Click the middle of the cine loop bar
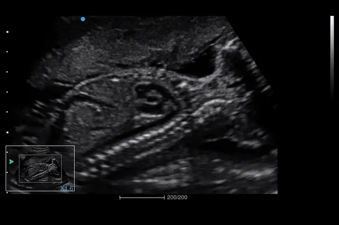Viewport: 339px width, 225px height. point(142,197)
